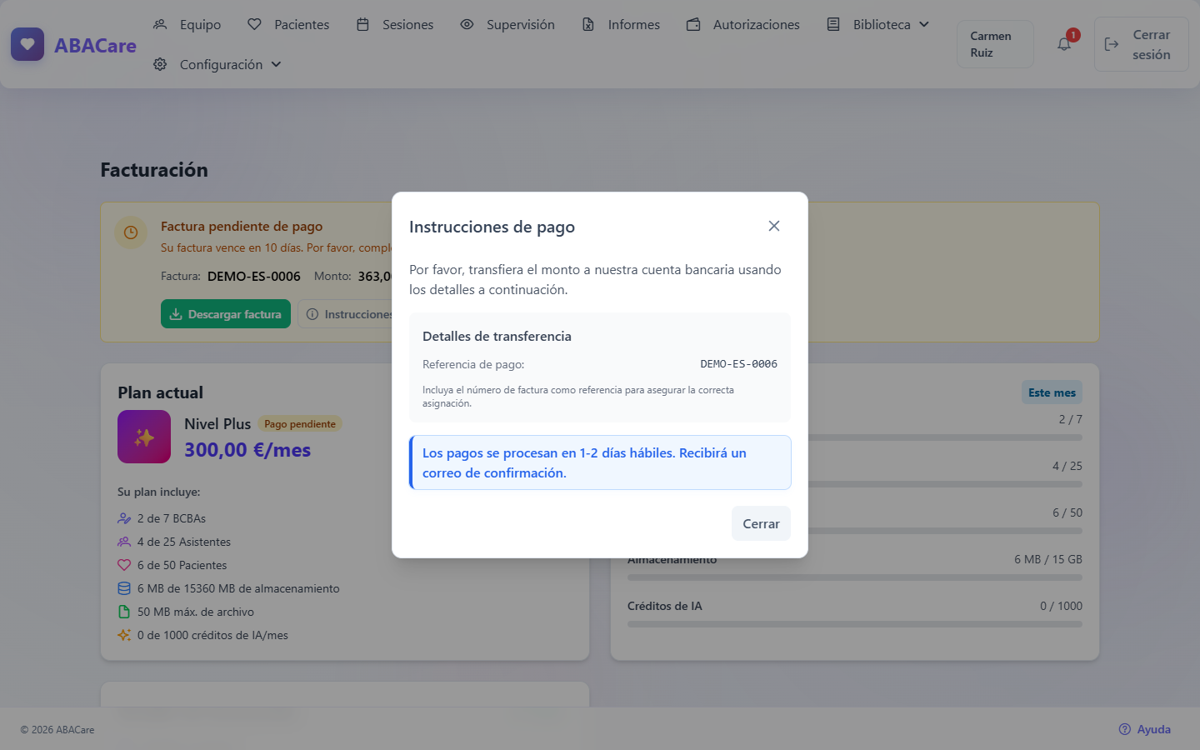Click the Ayuda help link
1200x750 pixels.
pos(1145,729)
